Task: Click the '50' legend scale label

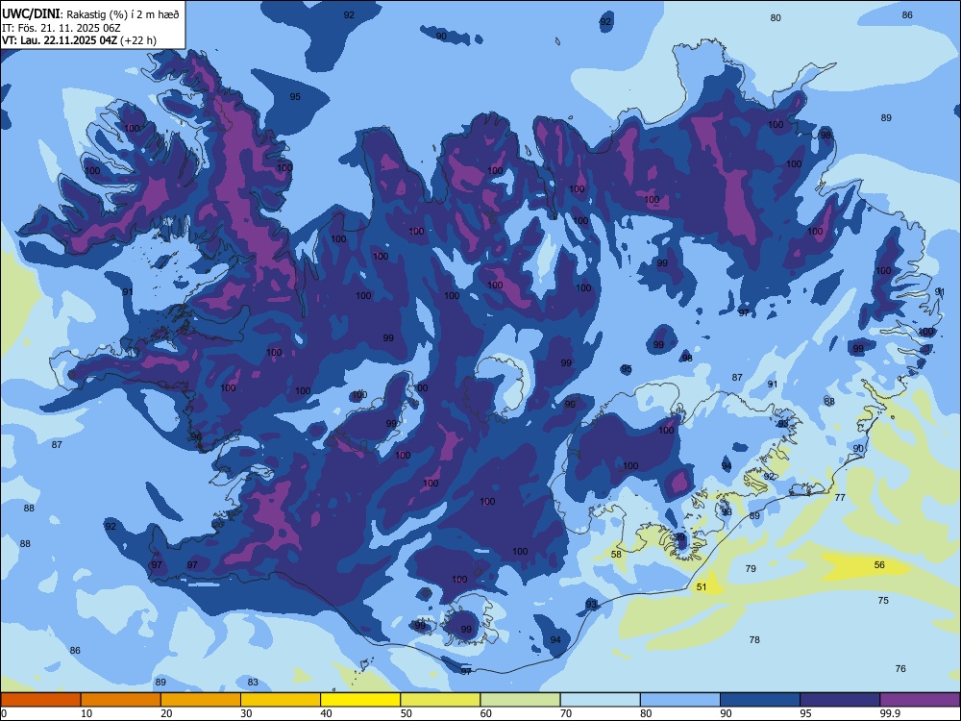Action: pos(406,713)
